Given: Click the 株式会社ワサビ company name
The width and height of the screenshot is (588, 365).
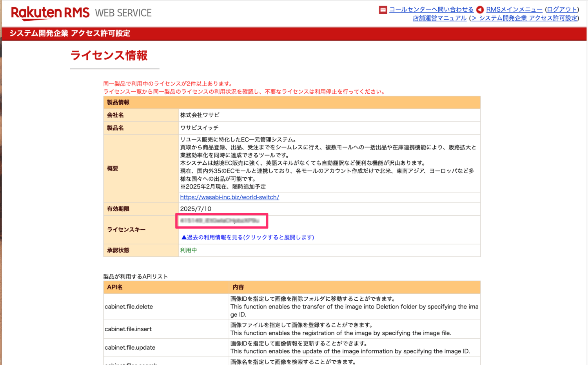Looking at the screenshot, I should coord(200,115).
